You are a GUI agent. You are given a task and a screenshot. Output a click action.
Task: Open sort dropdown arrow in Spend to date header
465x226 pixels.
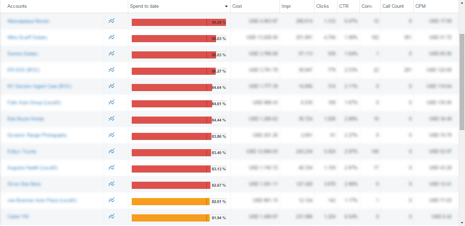click(226, 6)
